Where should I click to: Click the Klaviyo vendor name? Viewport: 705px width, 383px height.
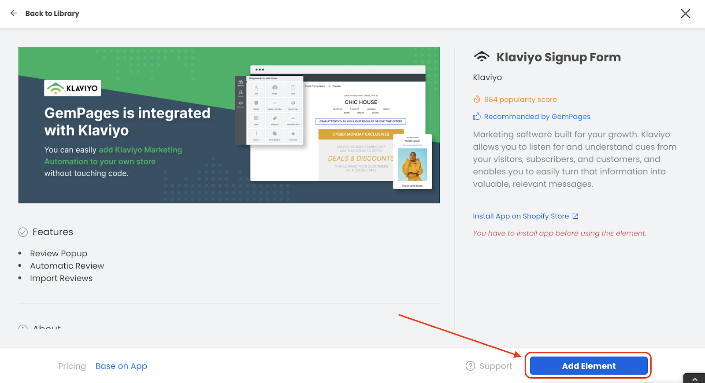487,77
